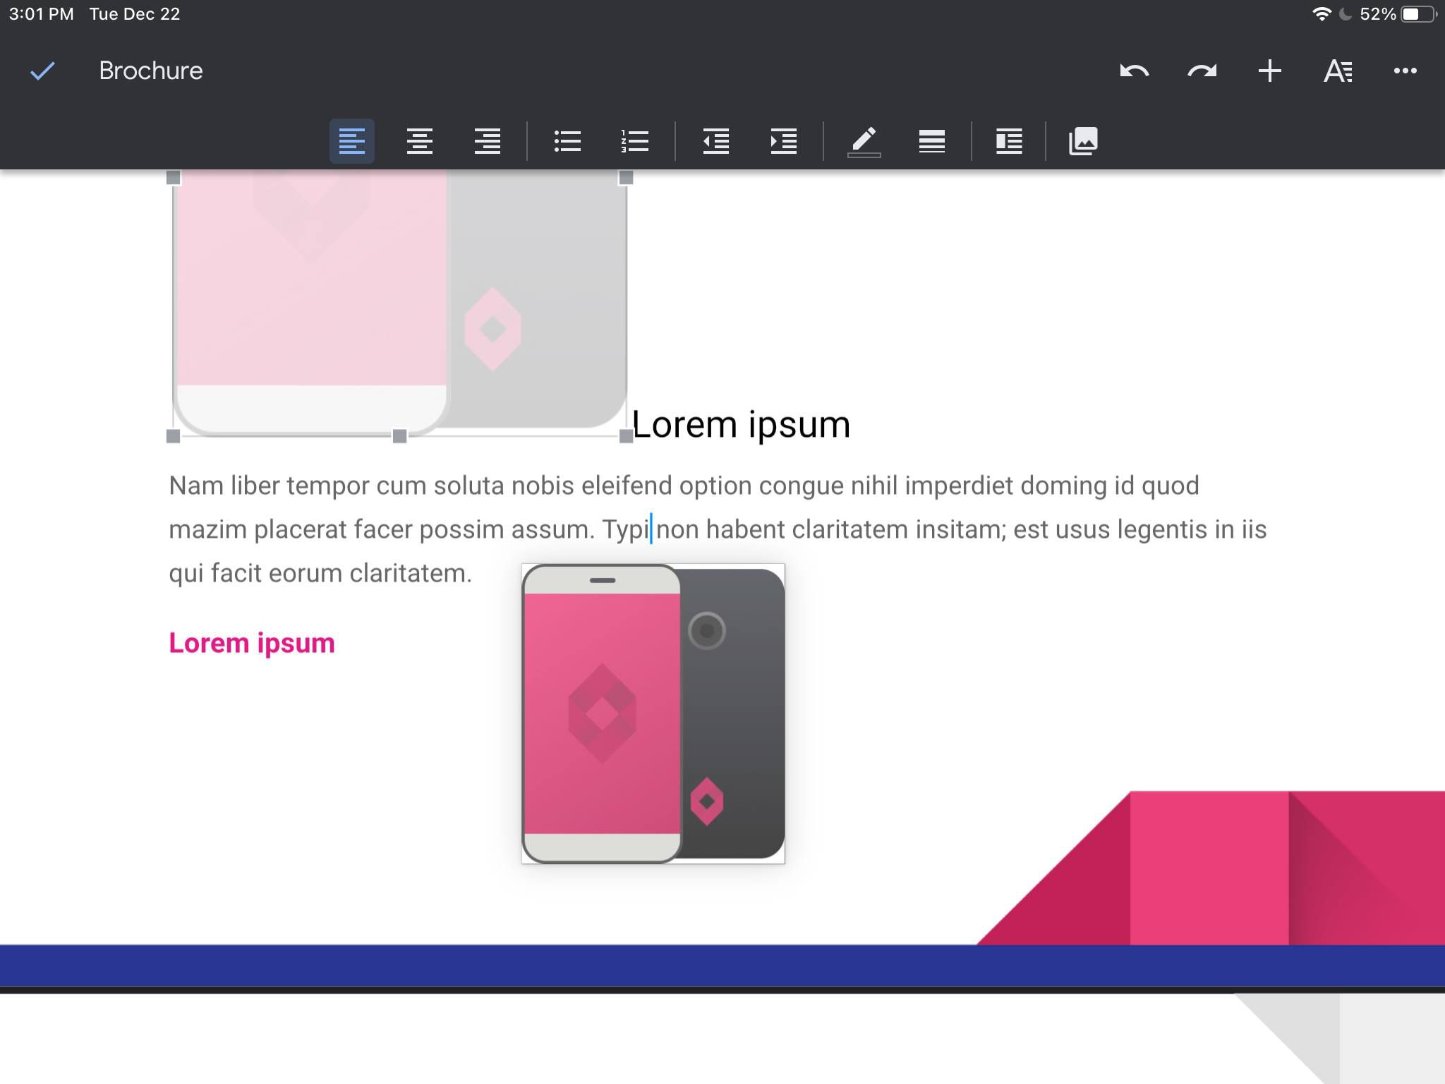Click the Brochure document title

pos(151,69)
